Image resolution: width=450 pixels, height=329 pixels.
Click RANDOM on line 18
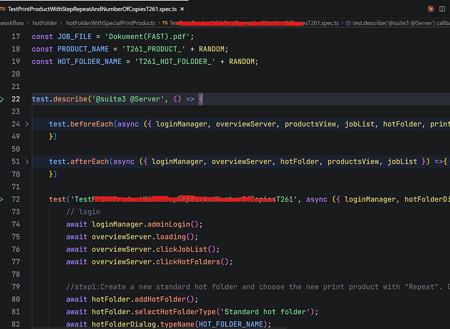211,49
